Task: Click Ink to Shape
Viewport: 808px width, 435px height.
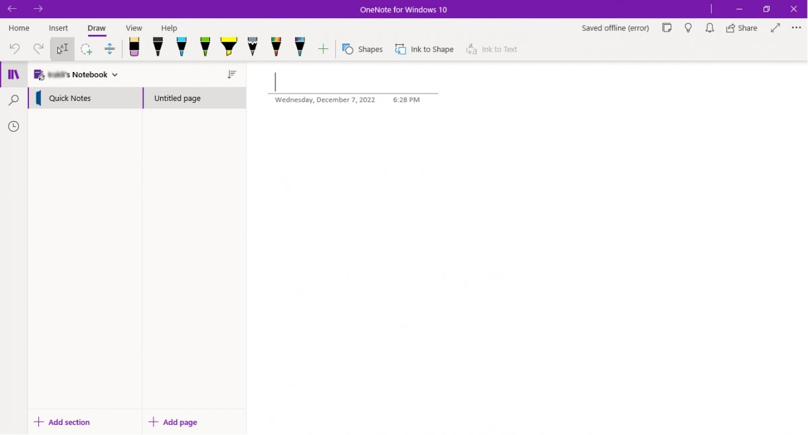Action: pyautogui.click(x=424, y=49)
